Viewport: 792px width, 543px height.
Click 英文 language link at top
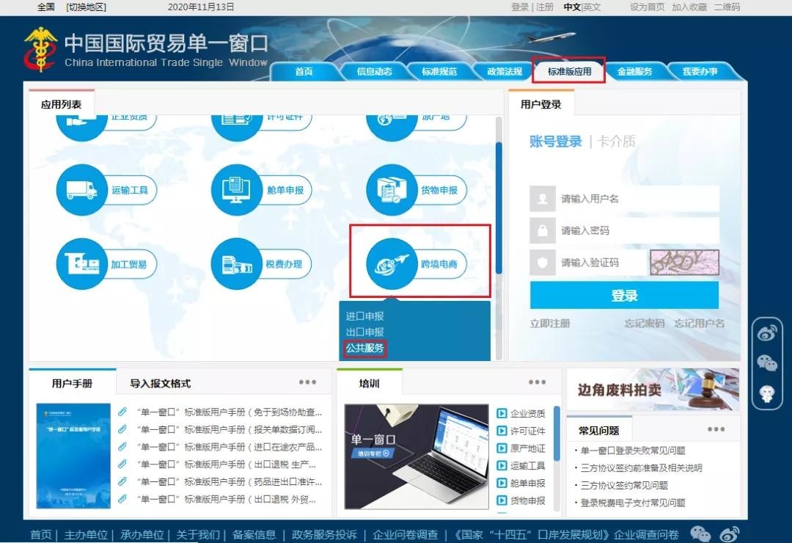pyautogui.click(x=592, y=7)
